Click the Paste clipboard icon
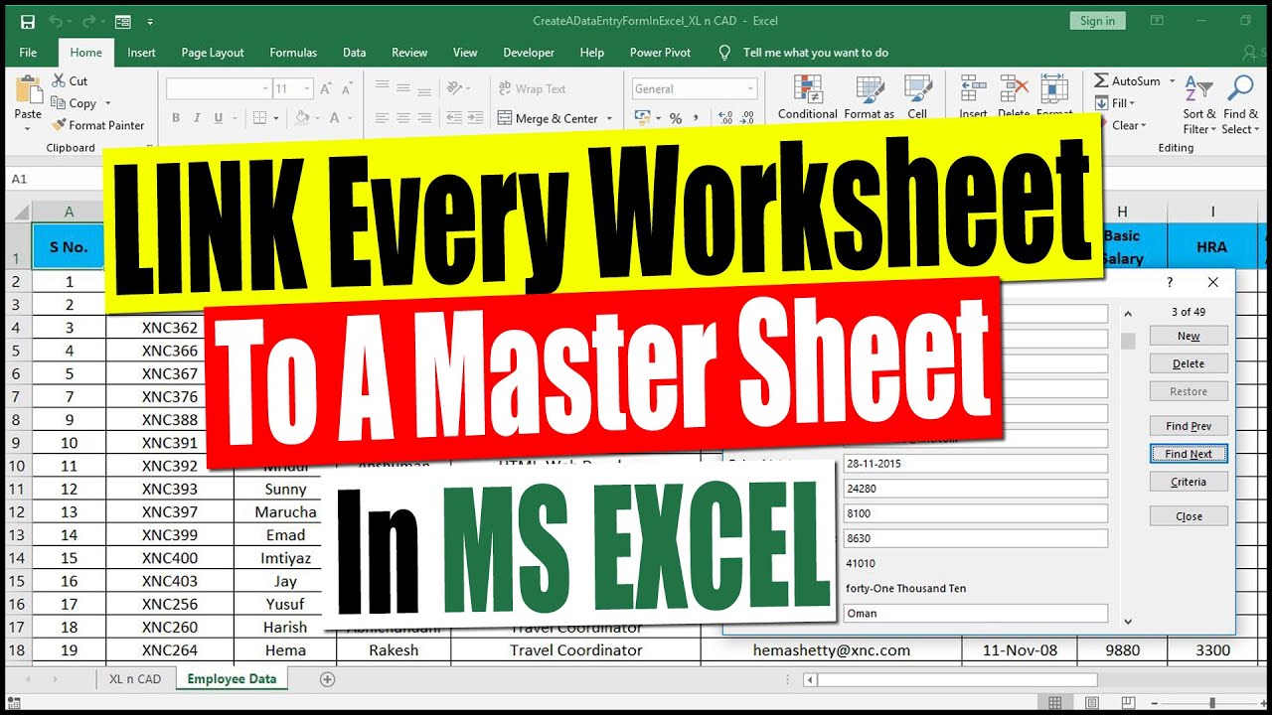The width and height of the screenshot is (1272, 715). [28, 90]
